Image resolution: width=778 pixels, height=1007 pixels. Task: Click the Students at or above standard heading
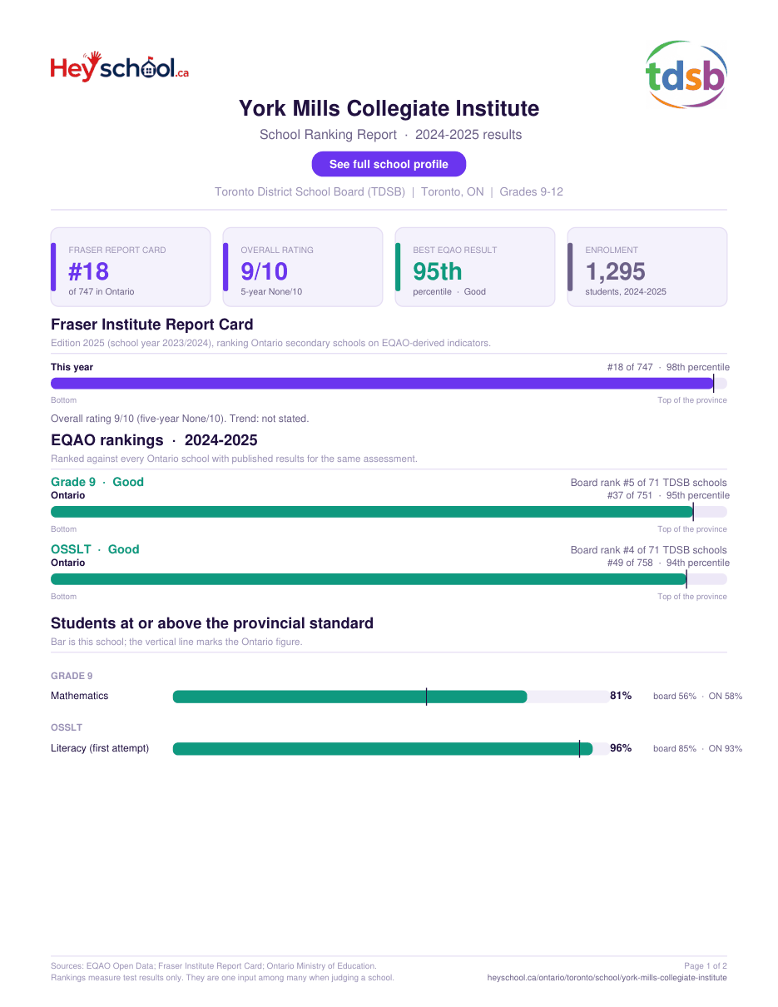point(212,623)
